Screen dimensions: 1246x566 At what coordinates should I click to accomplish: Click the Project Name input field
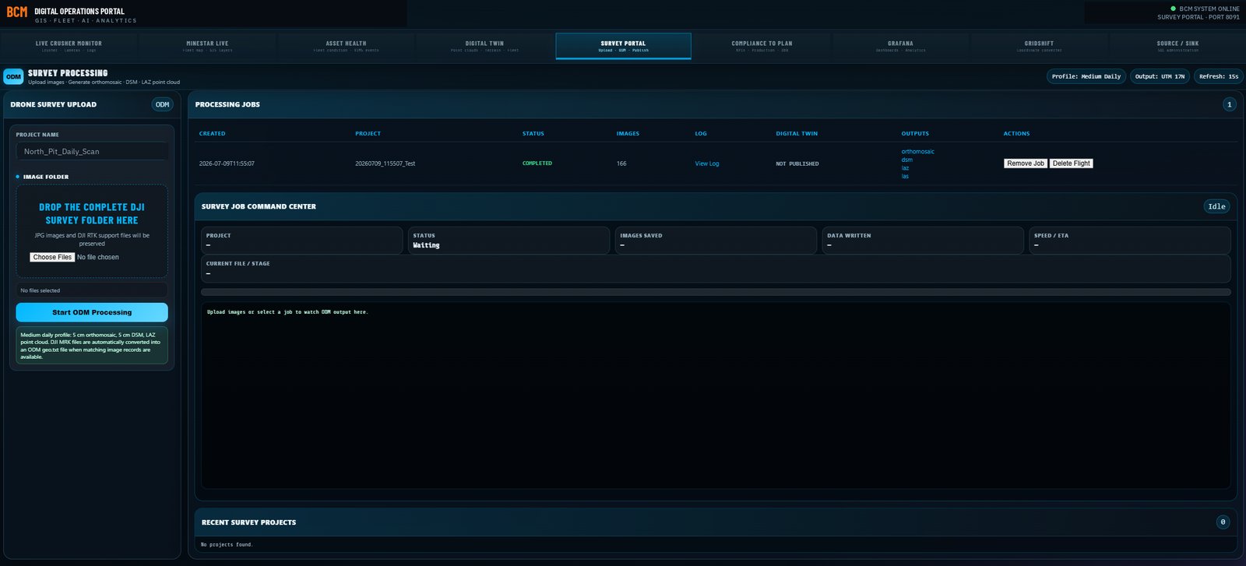(x=92, y=151)
